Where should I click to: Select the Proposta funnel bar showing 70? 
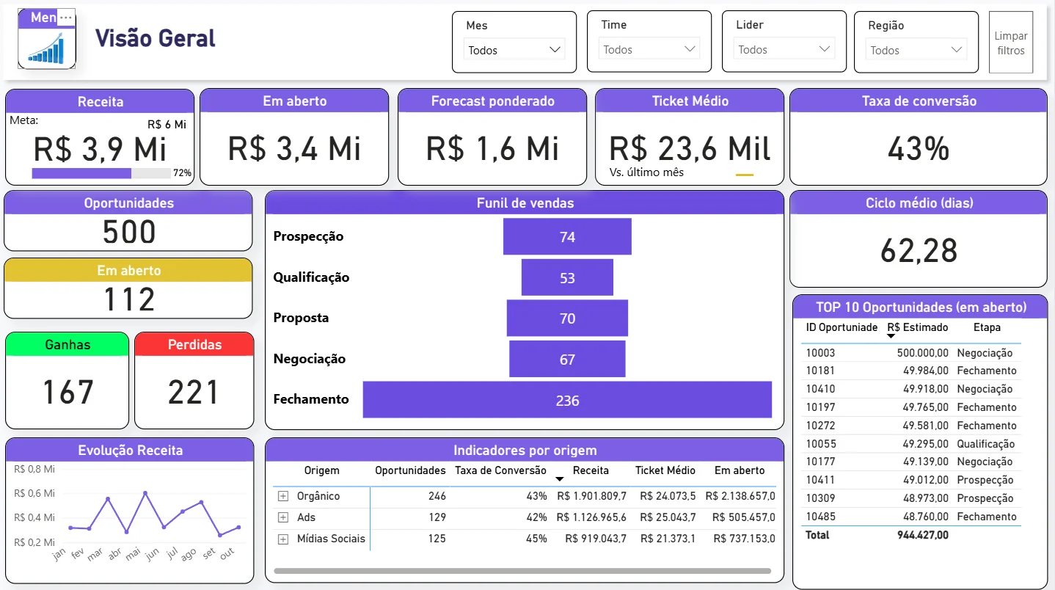567,318
